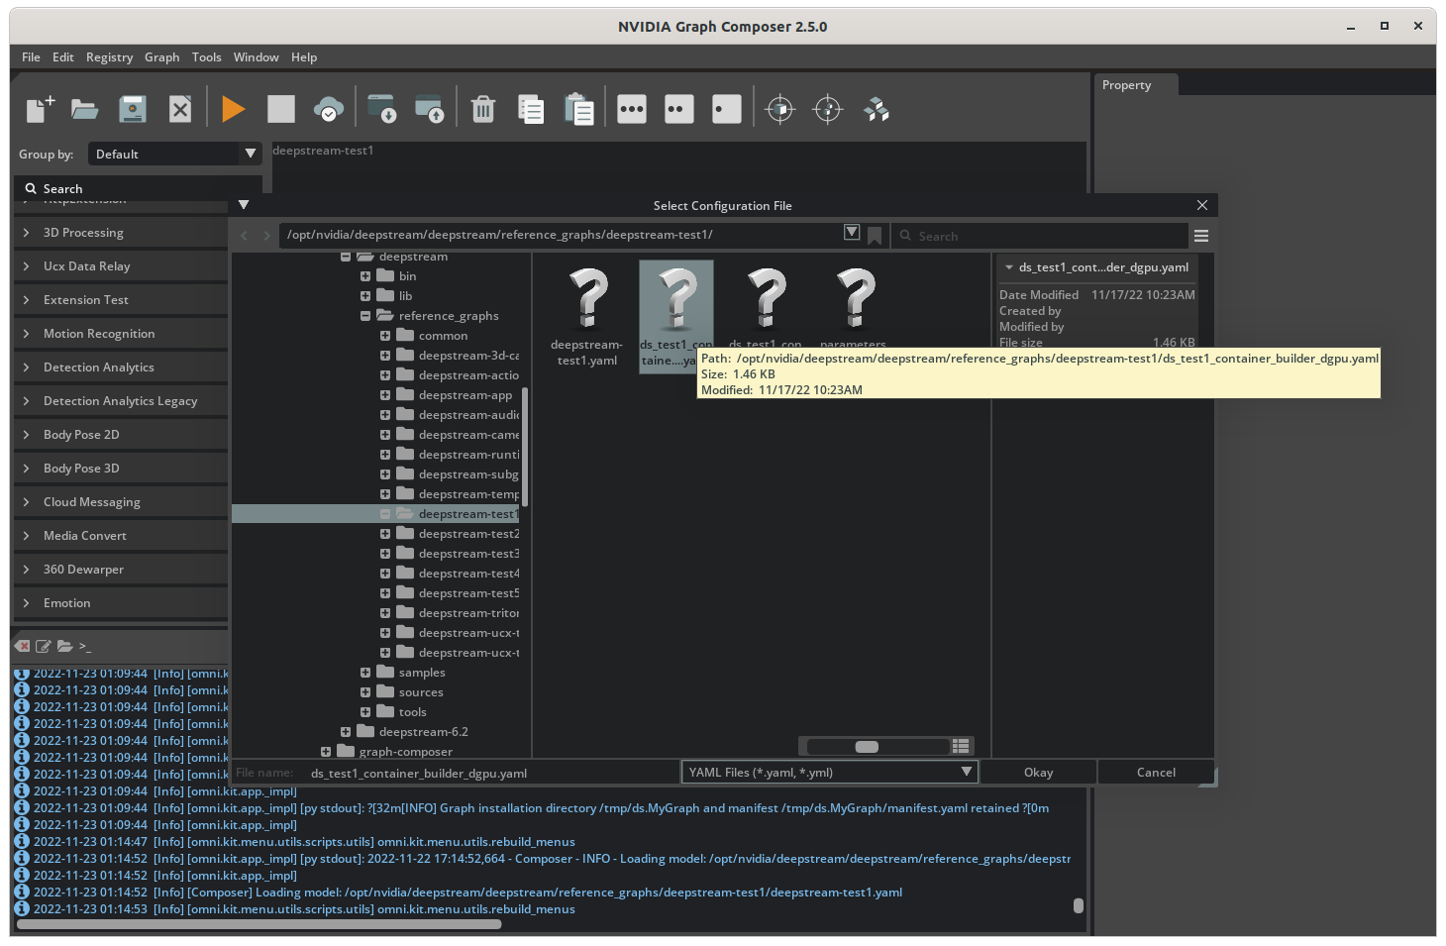Go back using the dialog's left arrow
Image resolution: width=1446 pixels, height=946 pixels.
coord(245,236)
